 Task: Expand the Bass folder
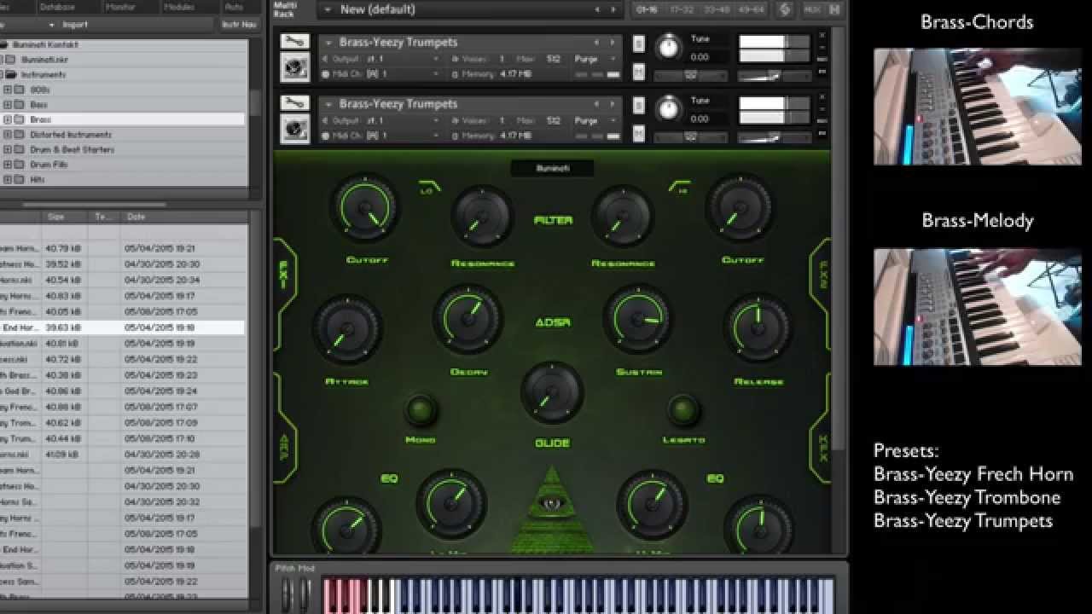(x=8, y=105)
